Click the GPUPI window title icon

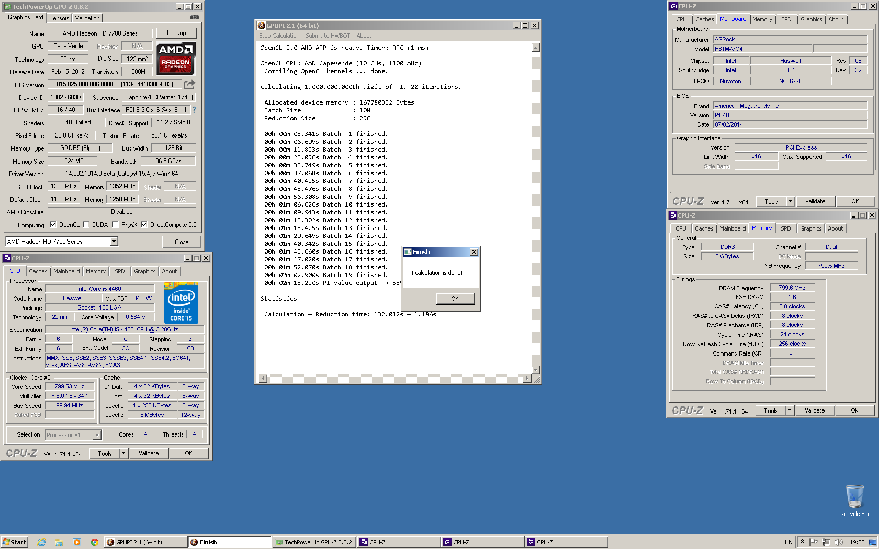[262, 25]
